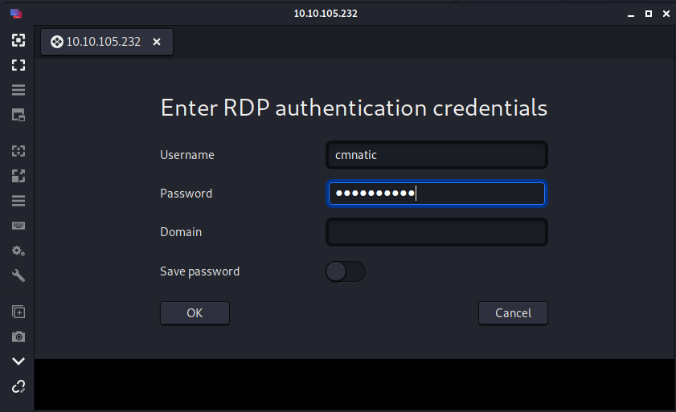Click the down chevron to minimize the toolbar window
This screenshot has width=676, height=412.
(x=18, y=361)
